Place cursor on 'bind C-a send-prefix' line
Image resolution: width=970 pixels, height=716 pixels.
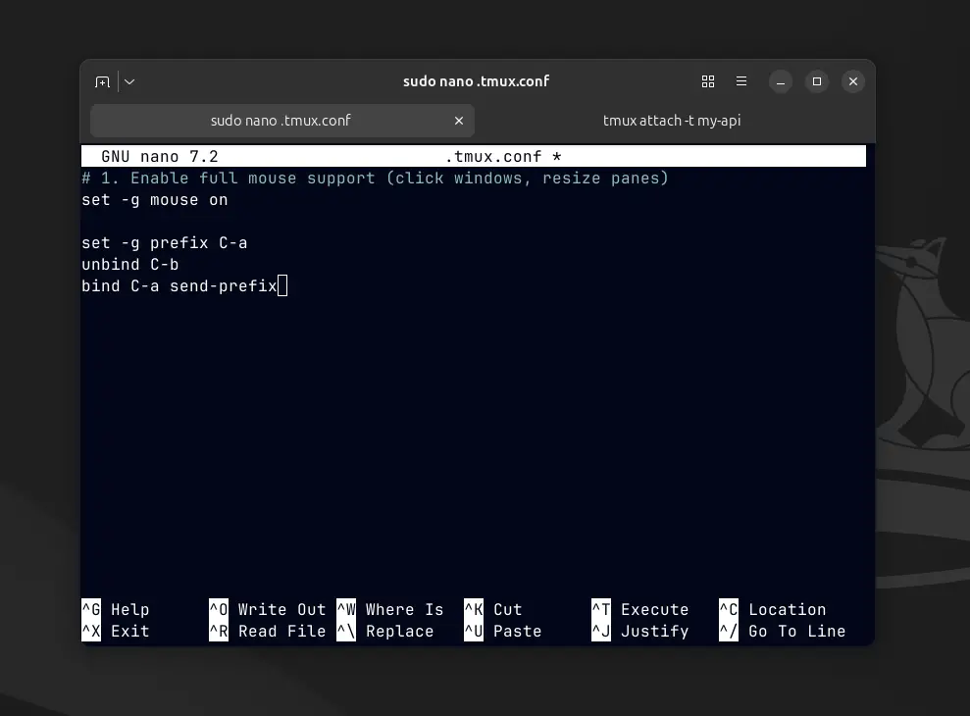179,285
